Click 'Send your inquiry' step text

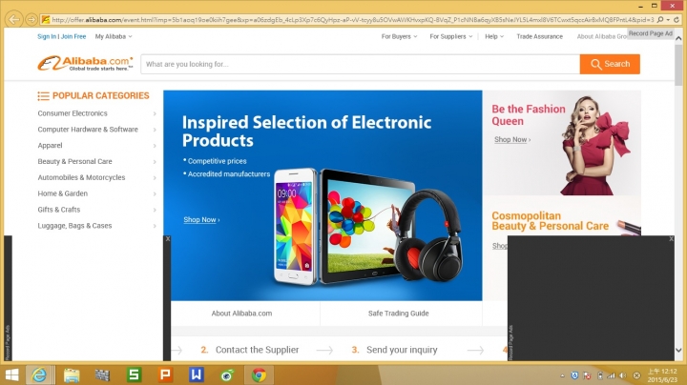point(402,350)
